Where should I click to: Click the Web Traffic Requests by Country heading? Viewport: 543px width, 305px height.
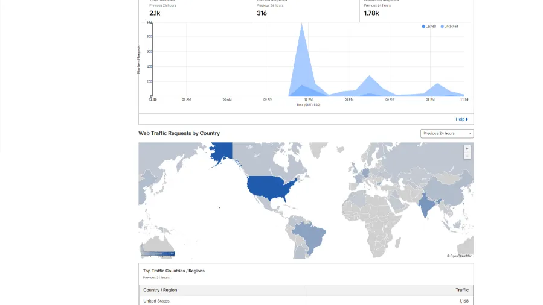coord(179,133)
